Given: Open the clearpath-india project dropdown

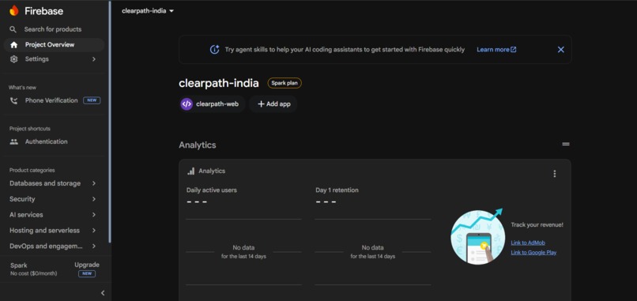Looking at the screenshot, I should 148,11.
